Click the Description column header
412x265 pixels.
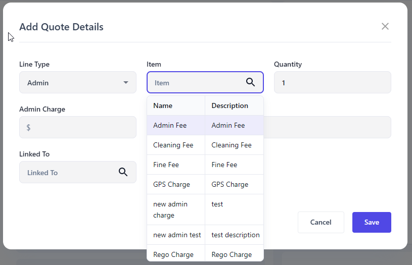click(230, 105)
